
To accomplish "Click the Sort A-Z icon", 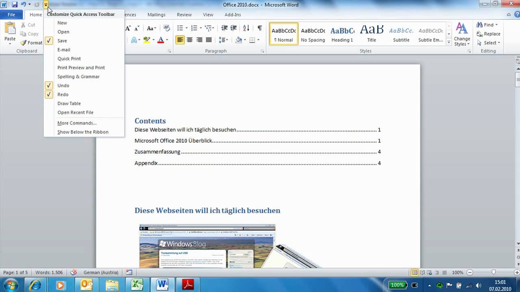I will [x=246, y=28].
